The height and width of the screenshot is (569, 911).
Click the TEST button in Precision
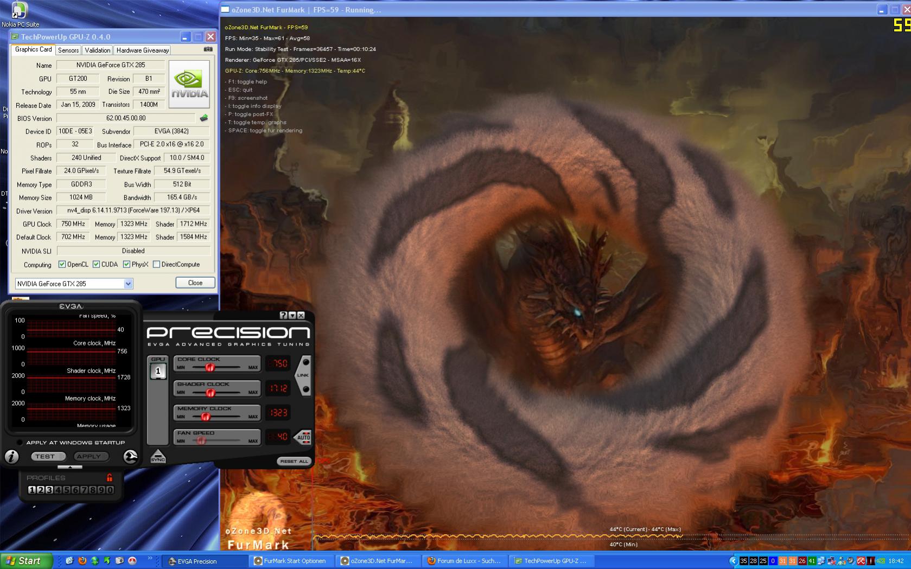48,456
